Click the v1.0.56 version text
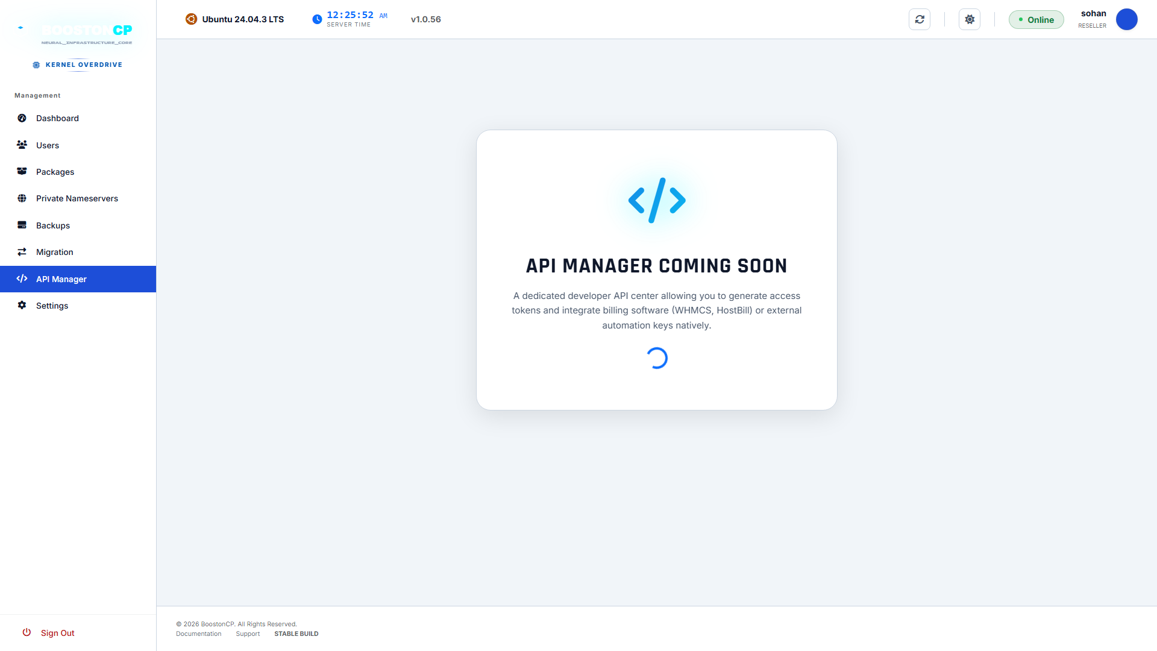The height and width of the screenshot is (651, 1157). click(426, 19)
